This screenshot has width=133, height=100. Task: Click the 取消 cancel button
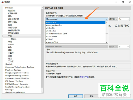click(92, 96)
